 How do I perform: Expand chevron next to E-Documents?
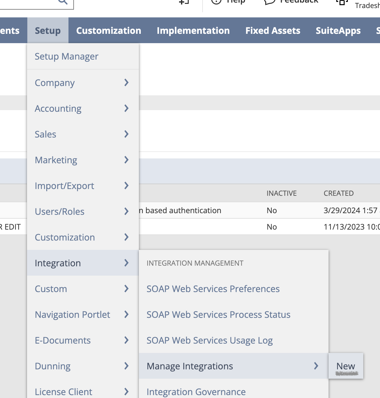pos(126,340)
